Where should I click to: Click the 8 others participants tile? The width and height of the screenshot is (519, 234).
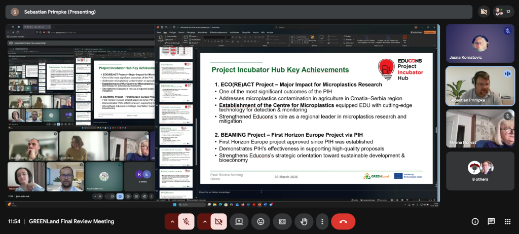coord(480,171)
